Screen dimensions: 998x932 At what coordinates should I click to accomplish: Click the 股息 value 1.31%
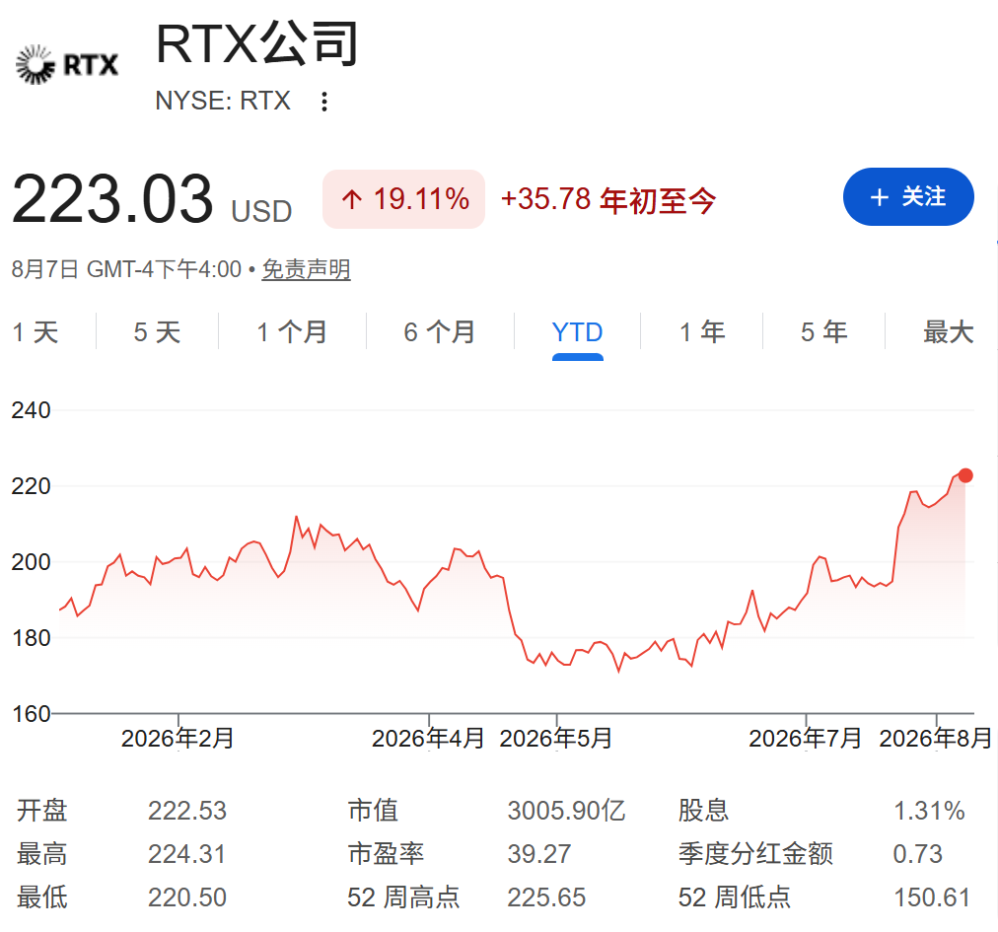pyautogui.click(x=929, y=811)
